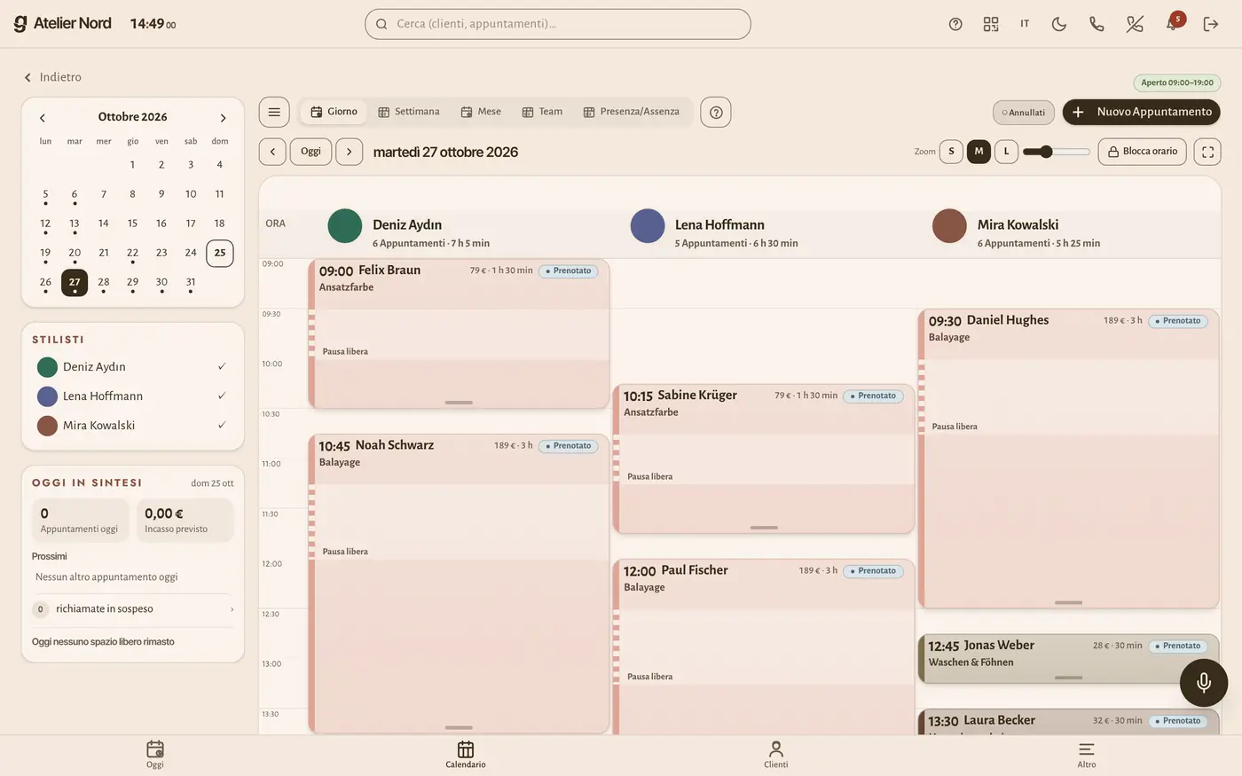
Task: Click Nuovo Appuntamento button
Action: [x=1142, y=112]
